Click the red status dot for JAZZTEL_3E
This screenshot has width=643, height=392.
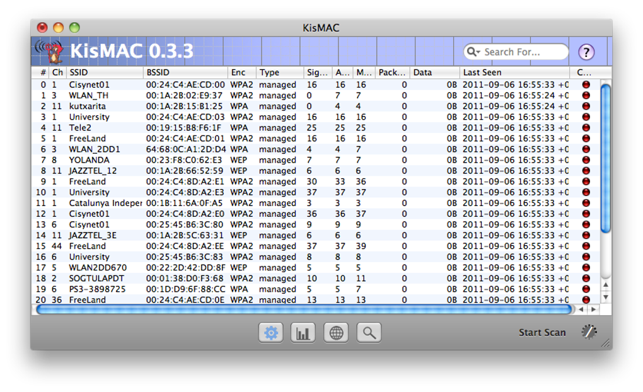586,235
